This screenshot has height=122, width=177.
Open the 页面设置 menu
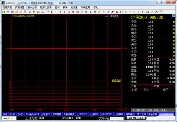pos(20,7)
